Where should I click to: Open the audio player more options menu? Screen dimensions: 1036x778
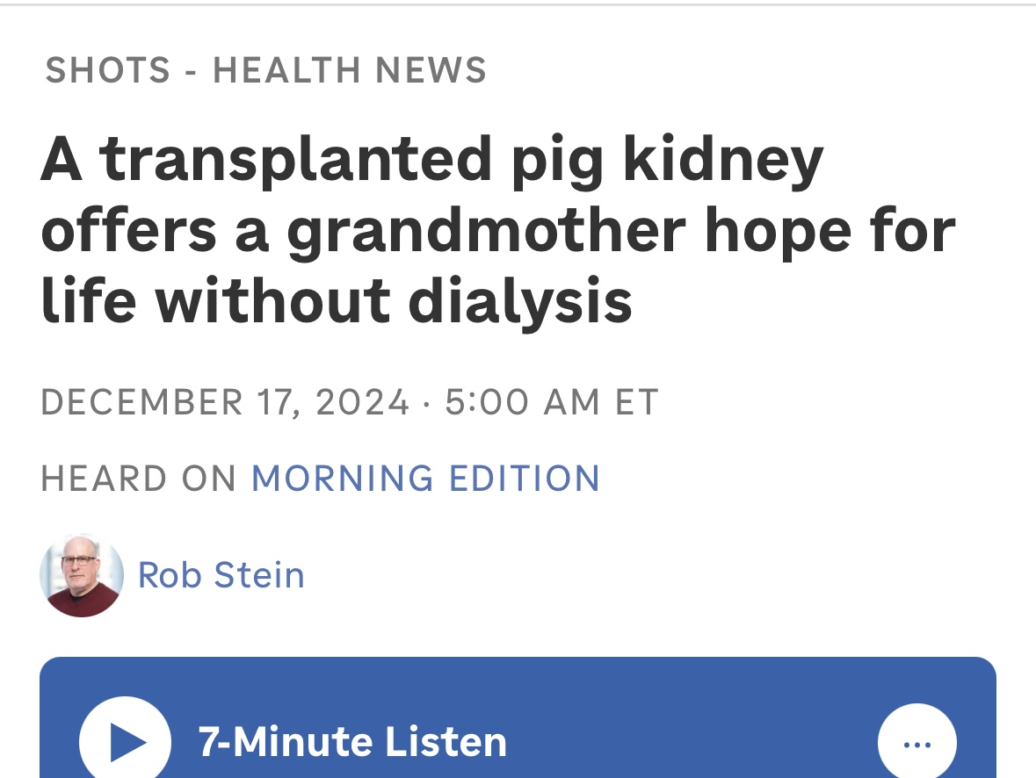916,743
